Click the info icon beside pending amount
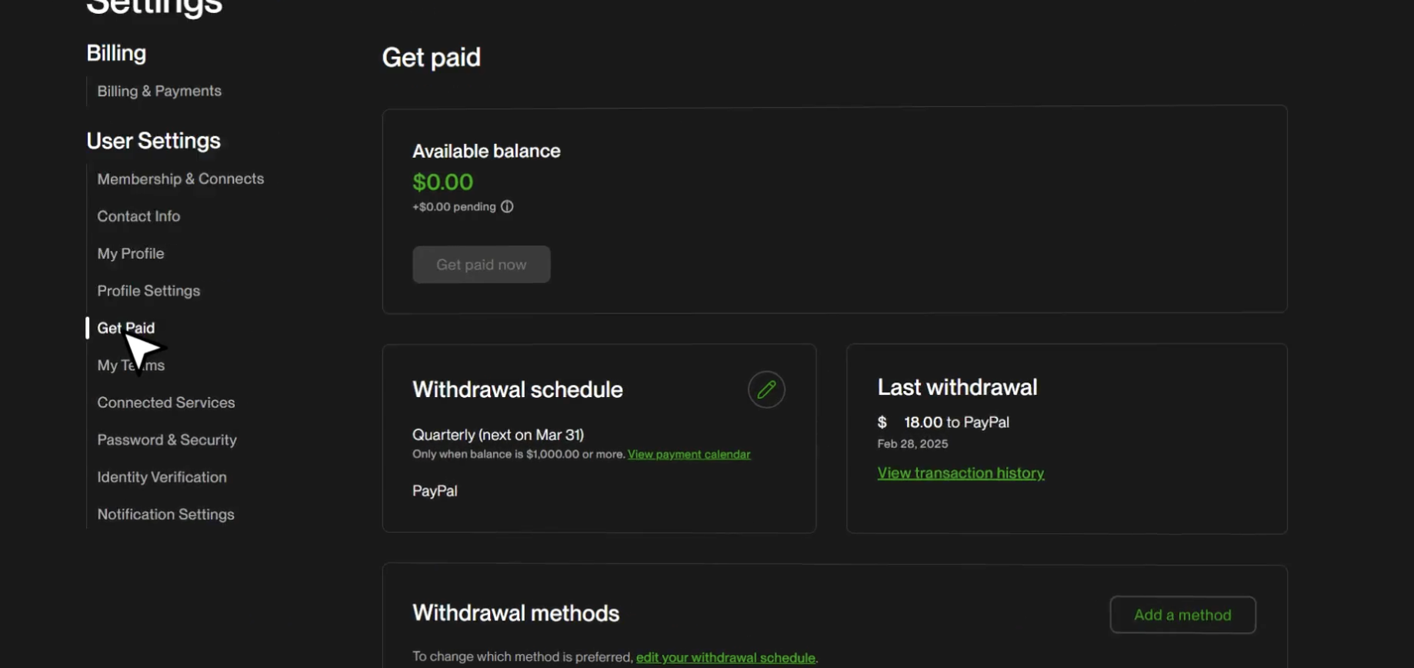Image resolution: width=1414 pixels, height=668 pixels. (x=507, y=206)
